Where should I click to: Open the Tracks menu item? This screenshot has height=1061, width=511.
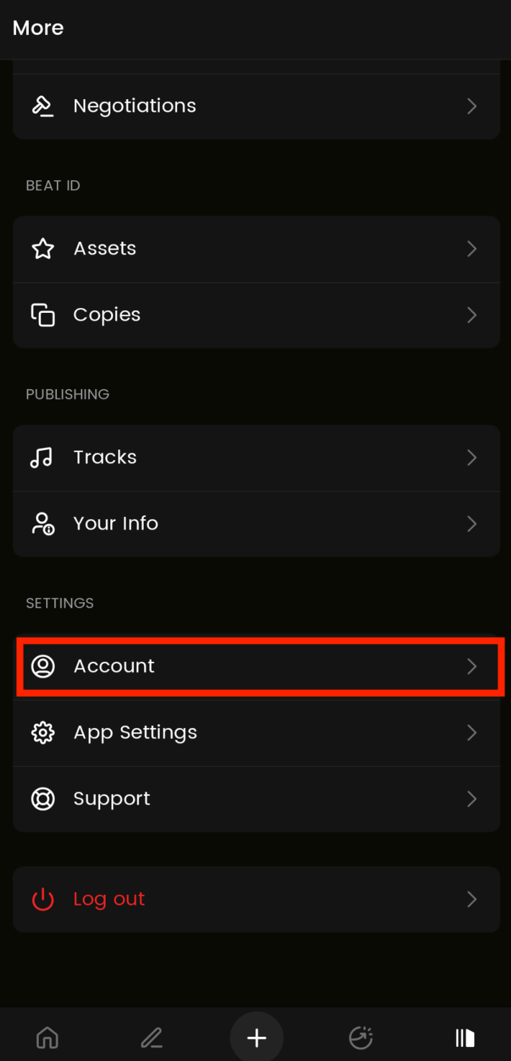tap(105, 457)
